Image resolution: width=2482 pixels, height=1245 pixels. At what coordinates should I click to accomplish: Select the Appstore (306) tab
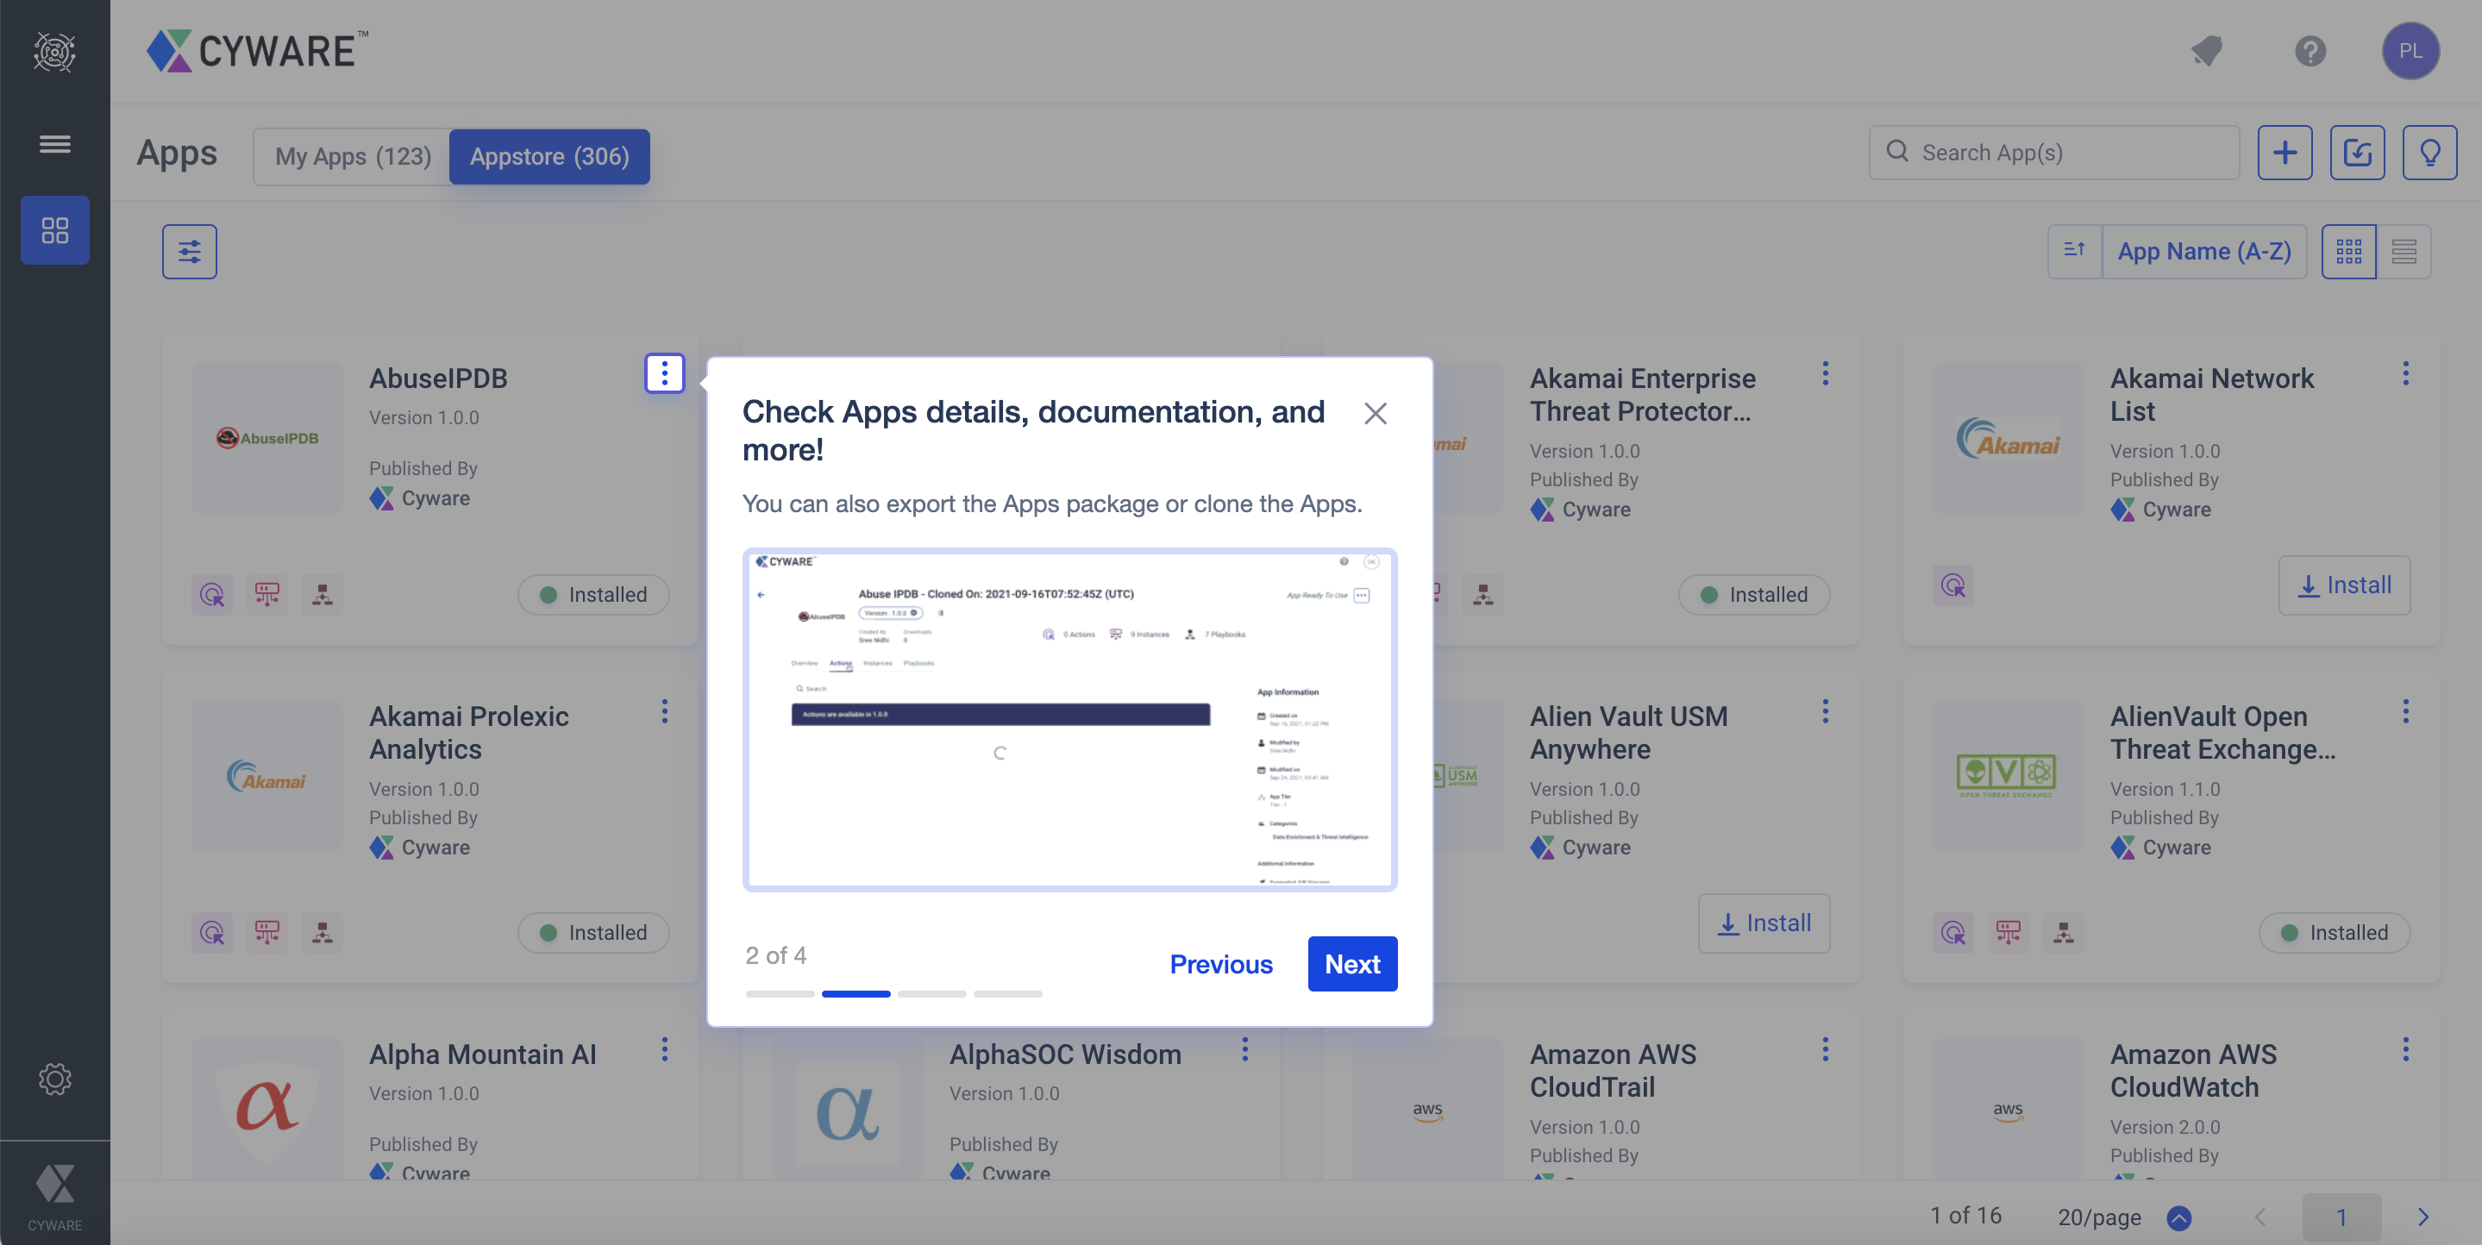point(549,156)
